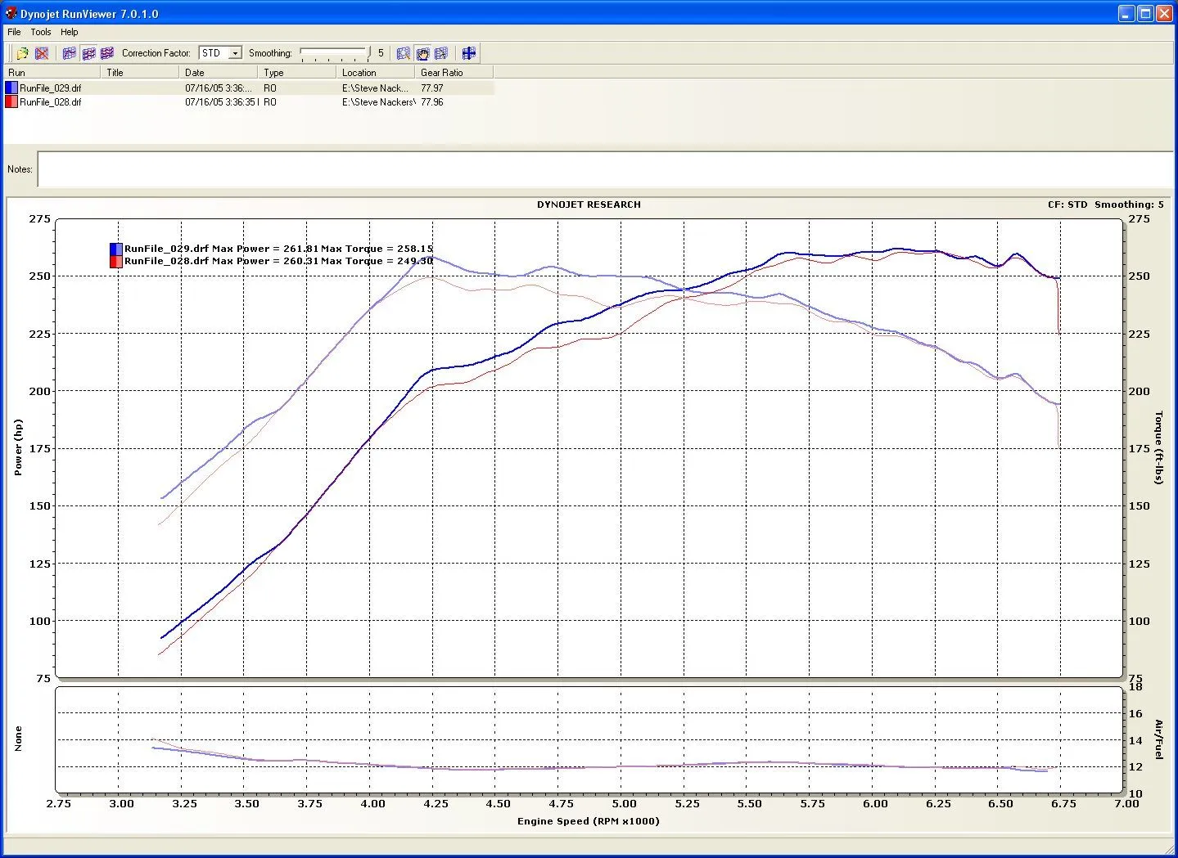Open the Tools menu
The image size is (1178, 858).
coord(41,32)
